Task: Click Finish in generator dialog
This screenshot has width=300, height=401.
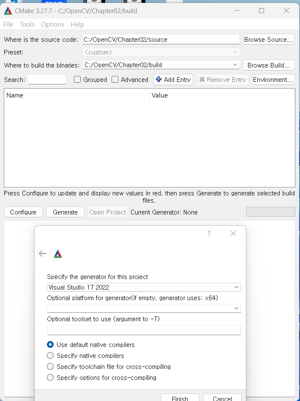Action: tap(180, 398)
